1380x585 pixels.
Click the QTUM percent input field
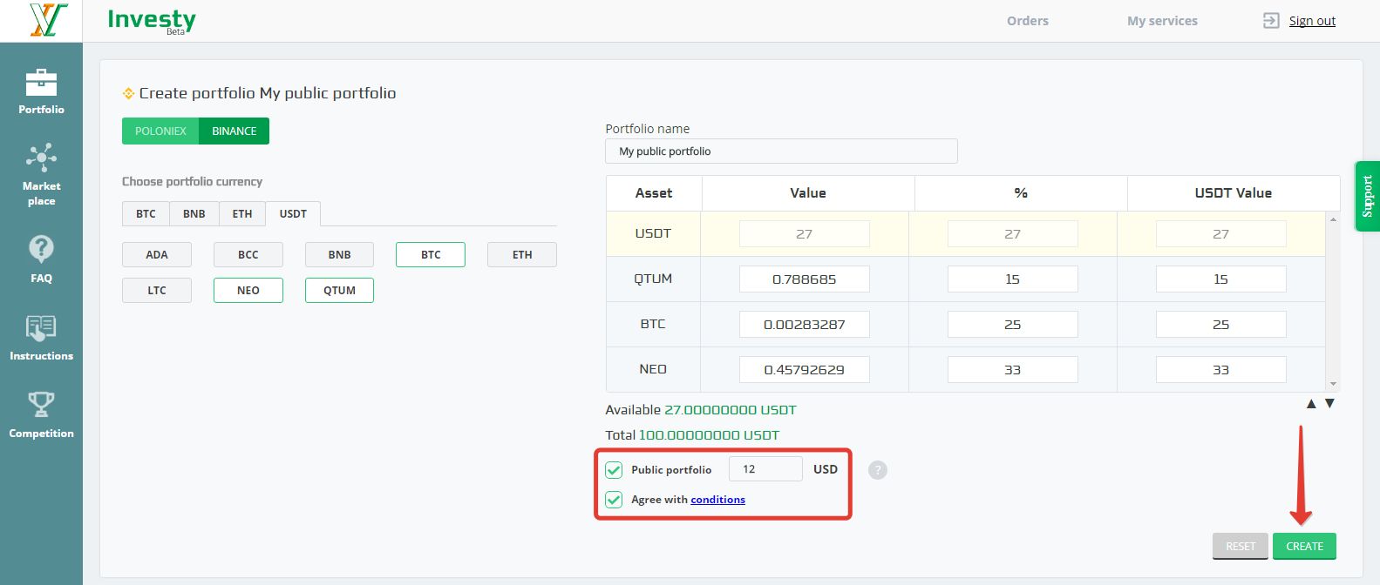click(1012, 279)
